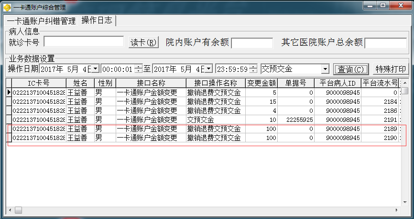Click the 查询(C) button

pyautogui.click(x=351, y=70)
